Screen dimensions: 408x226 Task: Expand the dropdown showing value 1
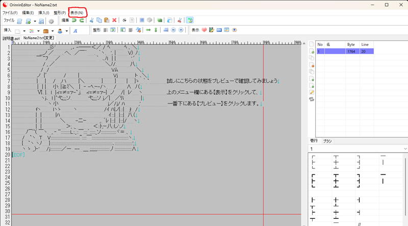point(405,148)
